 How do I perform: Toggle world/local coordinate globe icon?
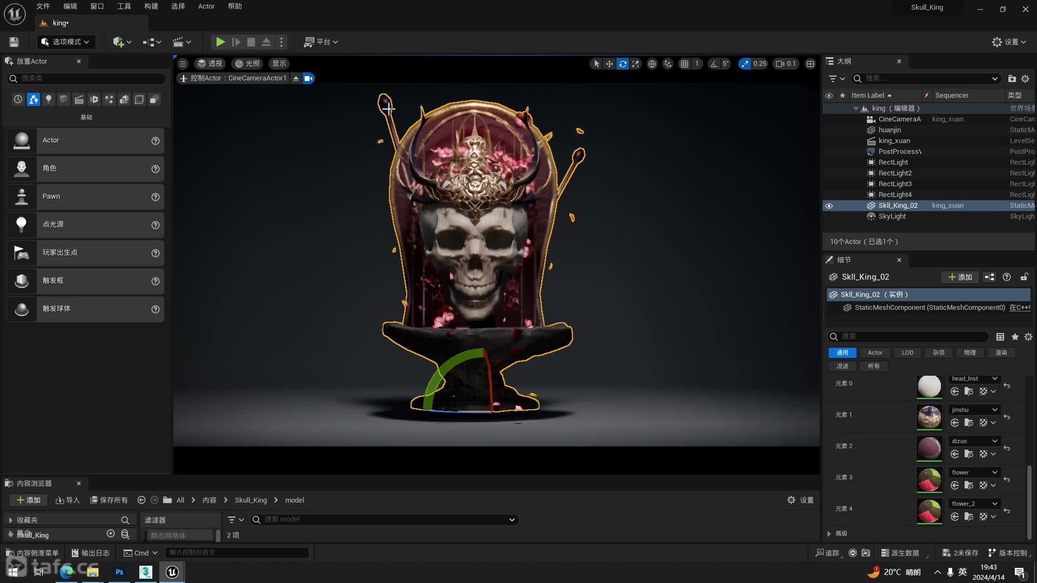click(x=652, y=64)
